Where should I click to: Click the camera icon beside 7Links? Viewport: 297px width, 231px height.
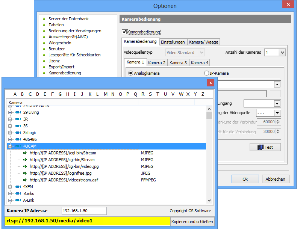(x=18, y=193)
